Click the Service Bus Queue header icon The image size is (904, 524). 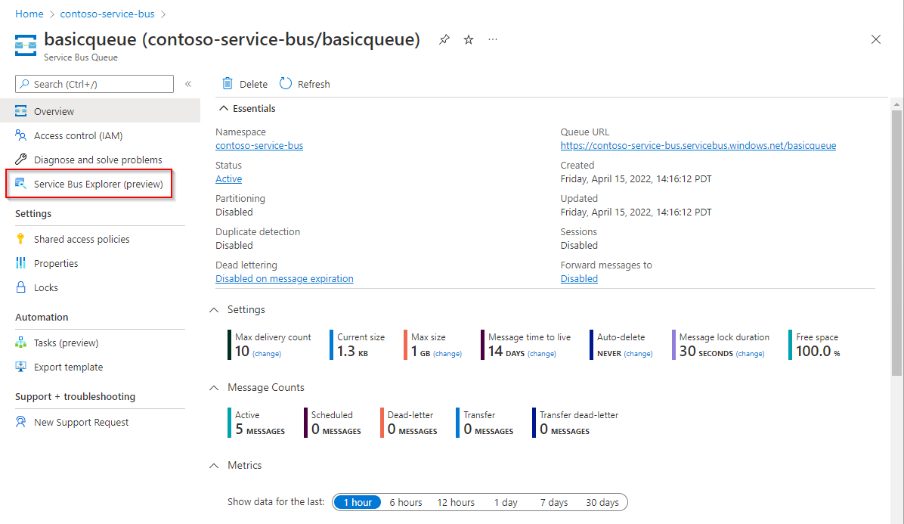(x=26, y=45)
